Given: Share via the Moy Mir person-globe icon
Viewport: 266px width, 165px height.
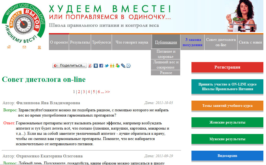Looking at the screenshot, I should pyautogui.click(x=117, y=66).
